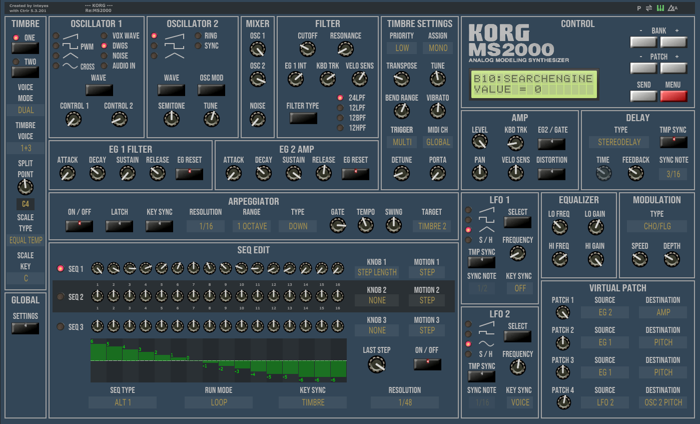This screenshot has height=424, width=700.
Task: Click the Delay FEEDBACK knob
Action: click(x=635, y=173)
